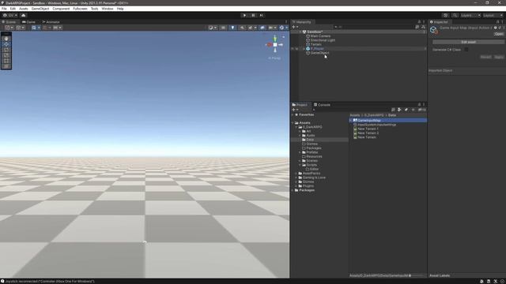Toggle P_Player scene visibility eye
Screen dimensions: 506x284
(293, 49)
